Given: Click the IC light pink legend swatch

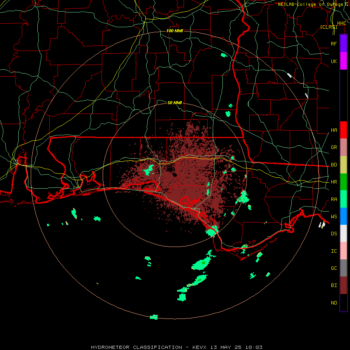Looking at the screenshot, I should 343,251.
